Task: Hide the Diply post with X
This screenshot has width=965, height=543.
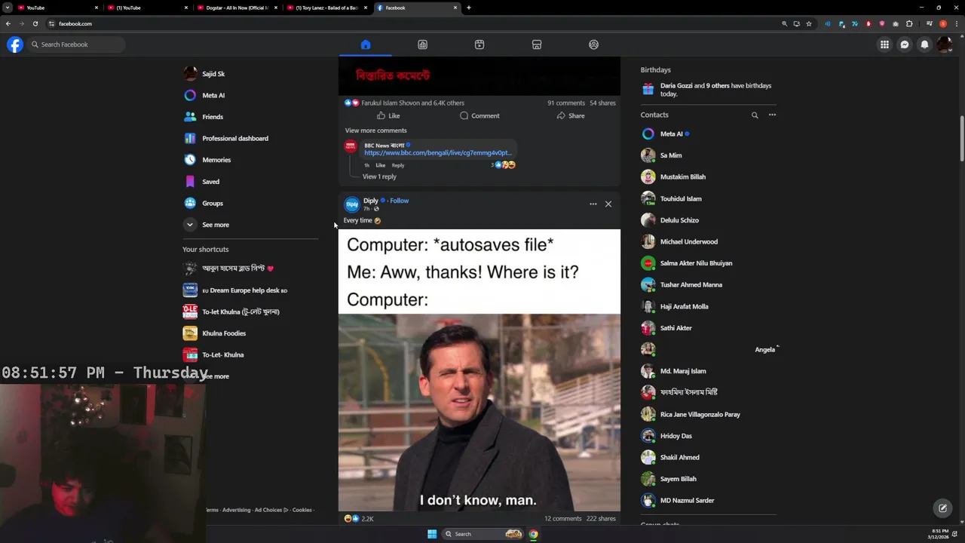Action: pyautogui.click(x=608, y=204)
